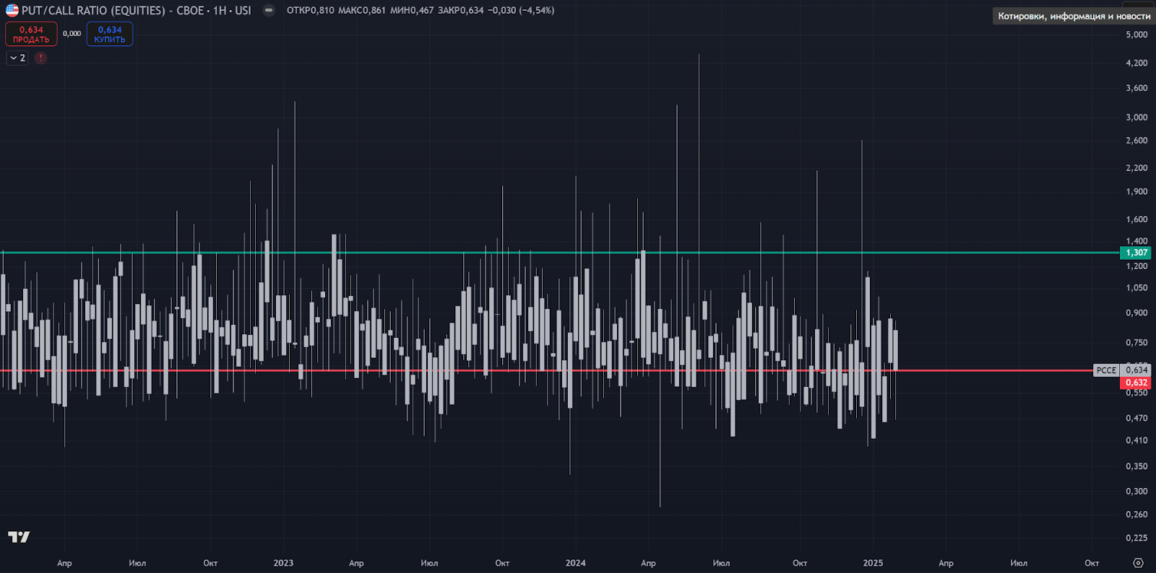The image size is (1156, 573).
Task: Click the 2024 label on time axis
Action: (576, 563)
